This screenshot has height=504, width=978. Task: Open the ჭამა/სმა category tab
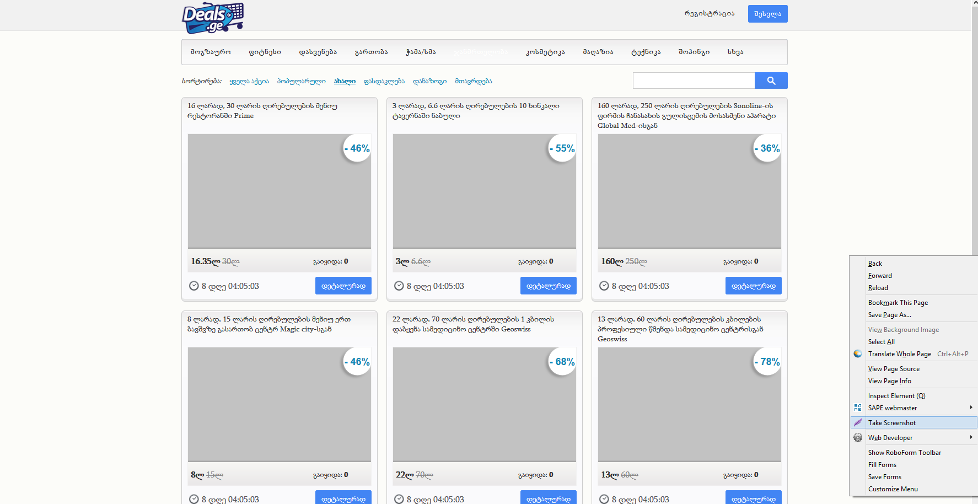pyautogui.click(x=421, y=52)
